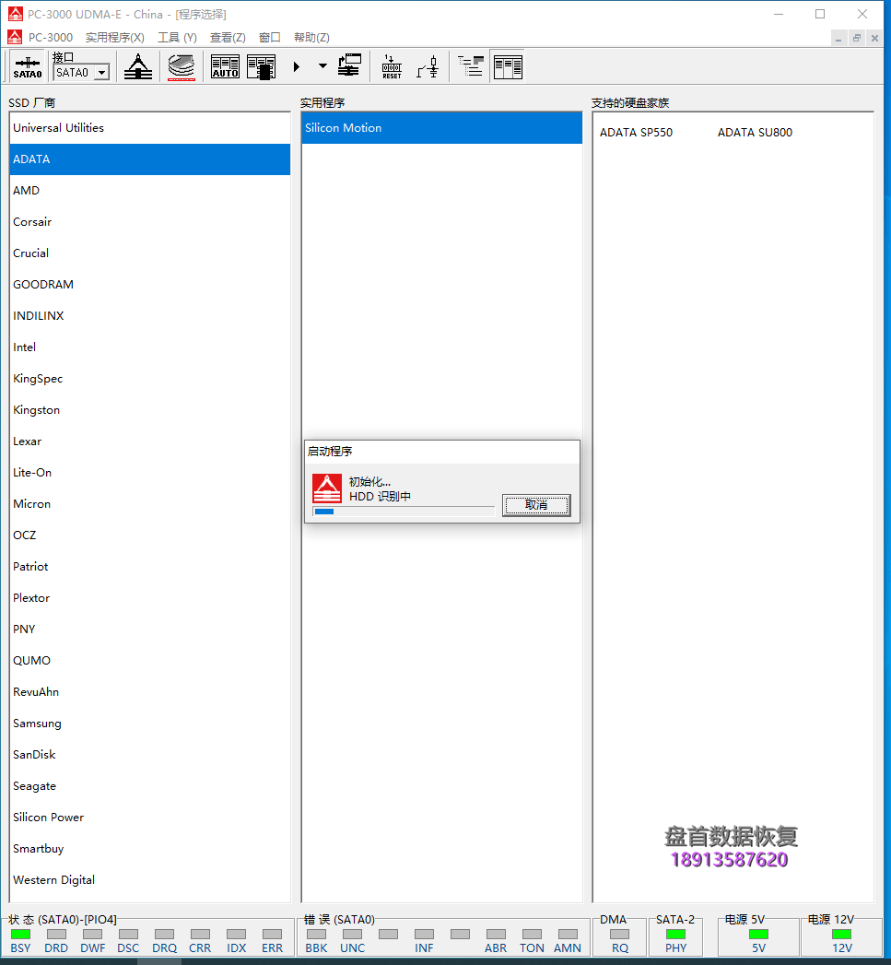Viewport: 891px width, 965px height.
Task: Click the 取消 button in startup dialog
Action: (x=536, y=505)
